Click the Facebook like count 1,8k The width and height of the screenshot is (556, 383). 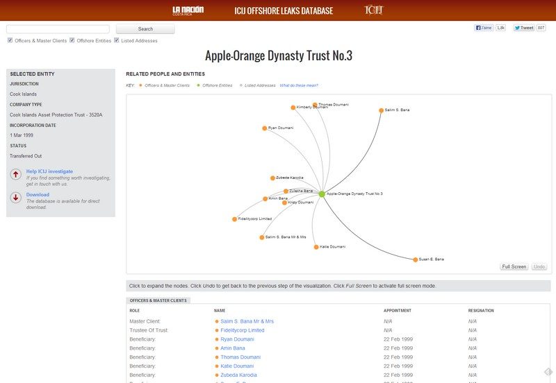point(500,28)
